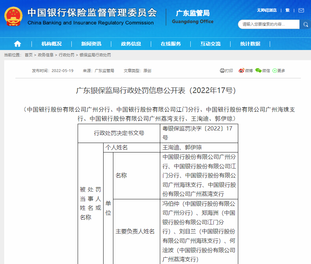The width and height of the screenshot is (311, 264).
Task: Open the 统计数据 menu
Action: tap(250, 44)
